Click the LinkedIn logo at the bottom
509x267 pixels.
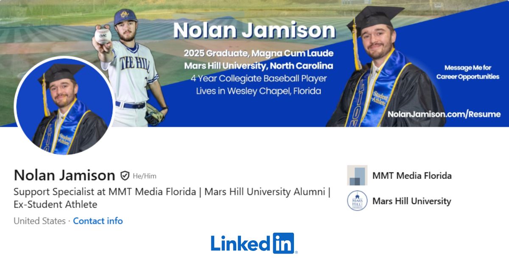[254, 243]
